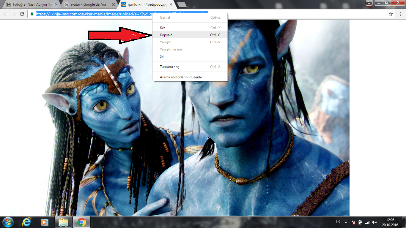Open the network signal tray icon

367,222
